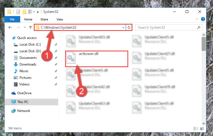The image size is (213, 136).
Task: Click the Back navigation arrow
Action: (x=10, y=28)
